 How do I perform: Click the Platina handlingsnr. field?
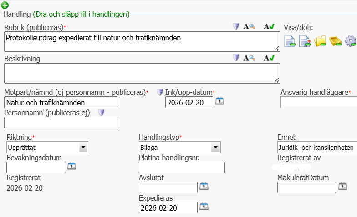coord(182,167)
